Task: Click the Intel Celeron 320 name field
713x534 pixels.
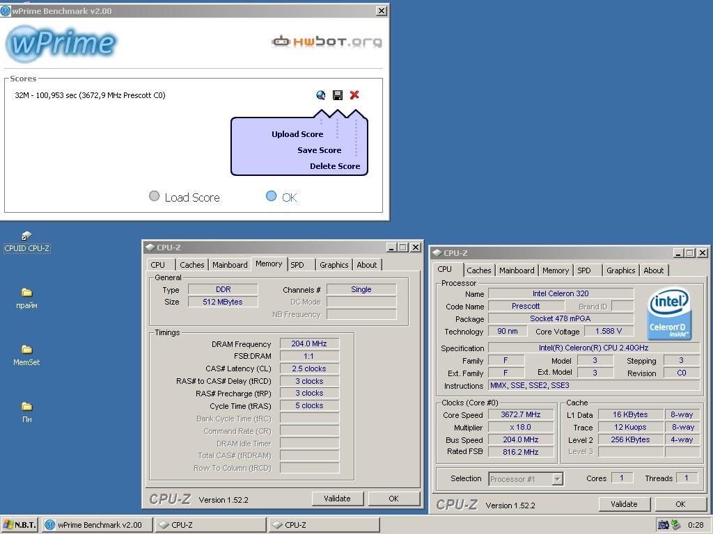Action: click(561, 294)
